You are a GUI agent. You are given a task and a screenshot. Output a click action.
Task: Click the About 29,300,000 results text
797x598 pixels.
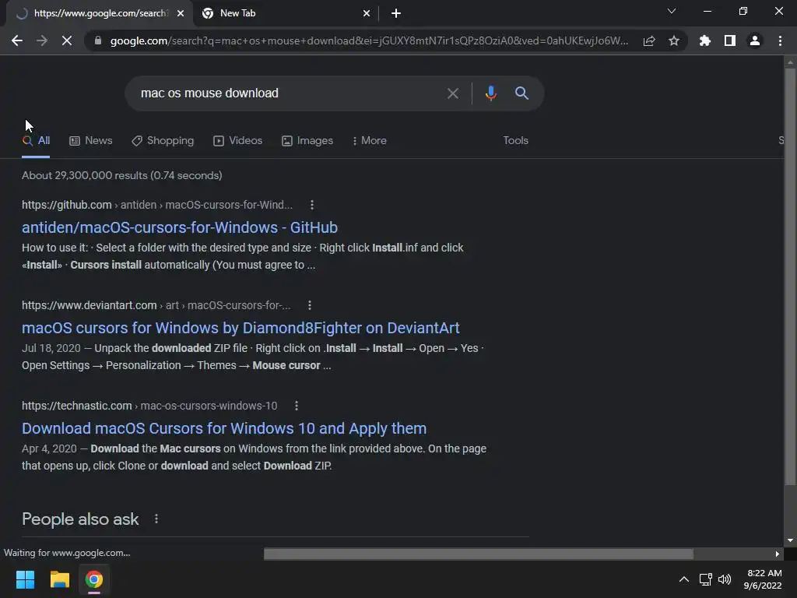[122, 175]
